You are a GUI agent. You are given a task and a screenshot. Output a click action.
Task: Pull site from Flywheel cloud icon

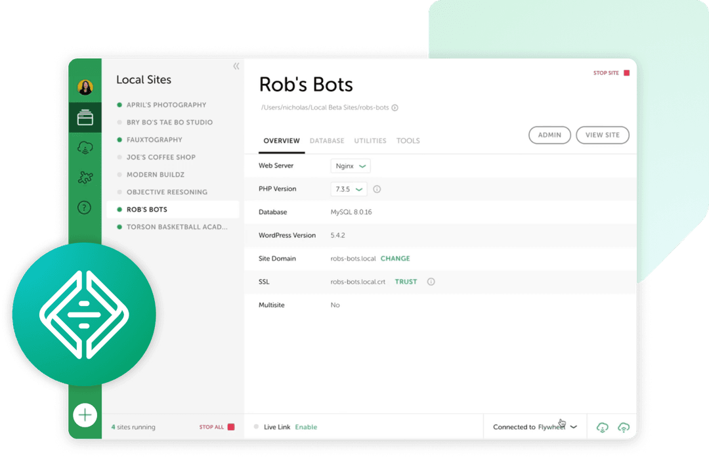[x=601, y=427]
